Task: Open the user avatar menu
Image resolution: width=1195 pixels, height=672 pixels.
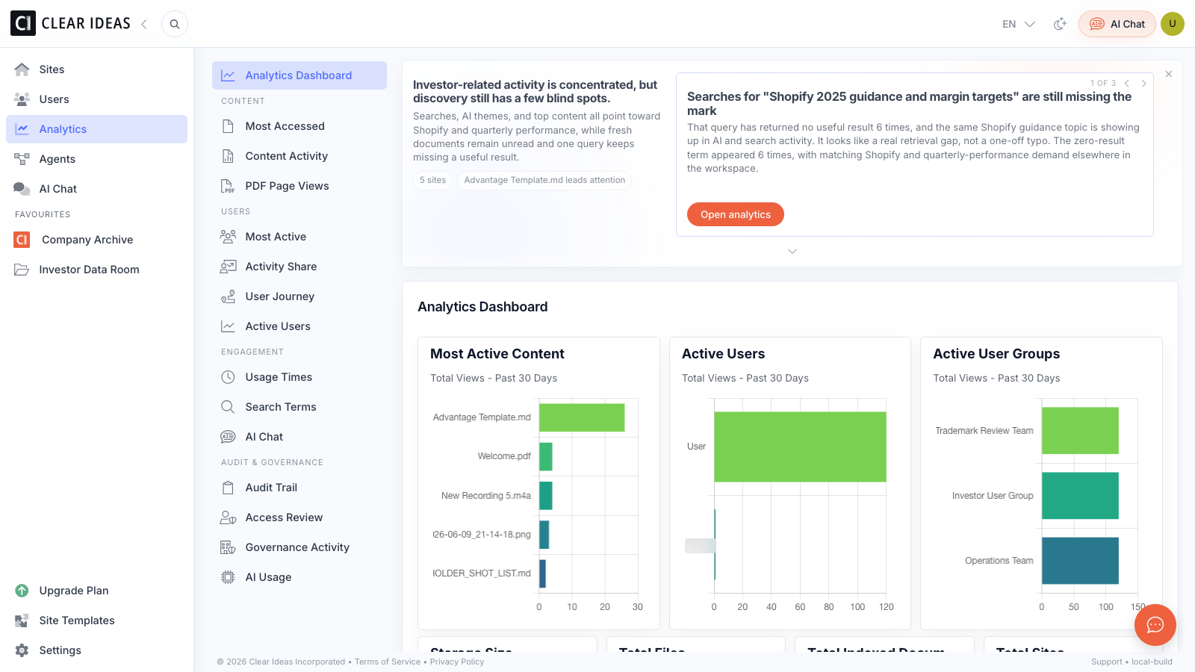Action: pos(1173,24)
